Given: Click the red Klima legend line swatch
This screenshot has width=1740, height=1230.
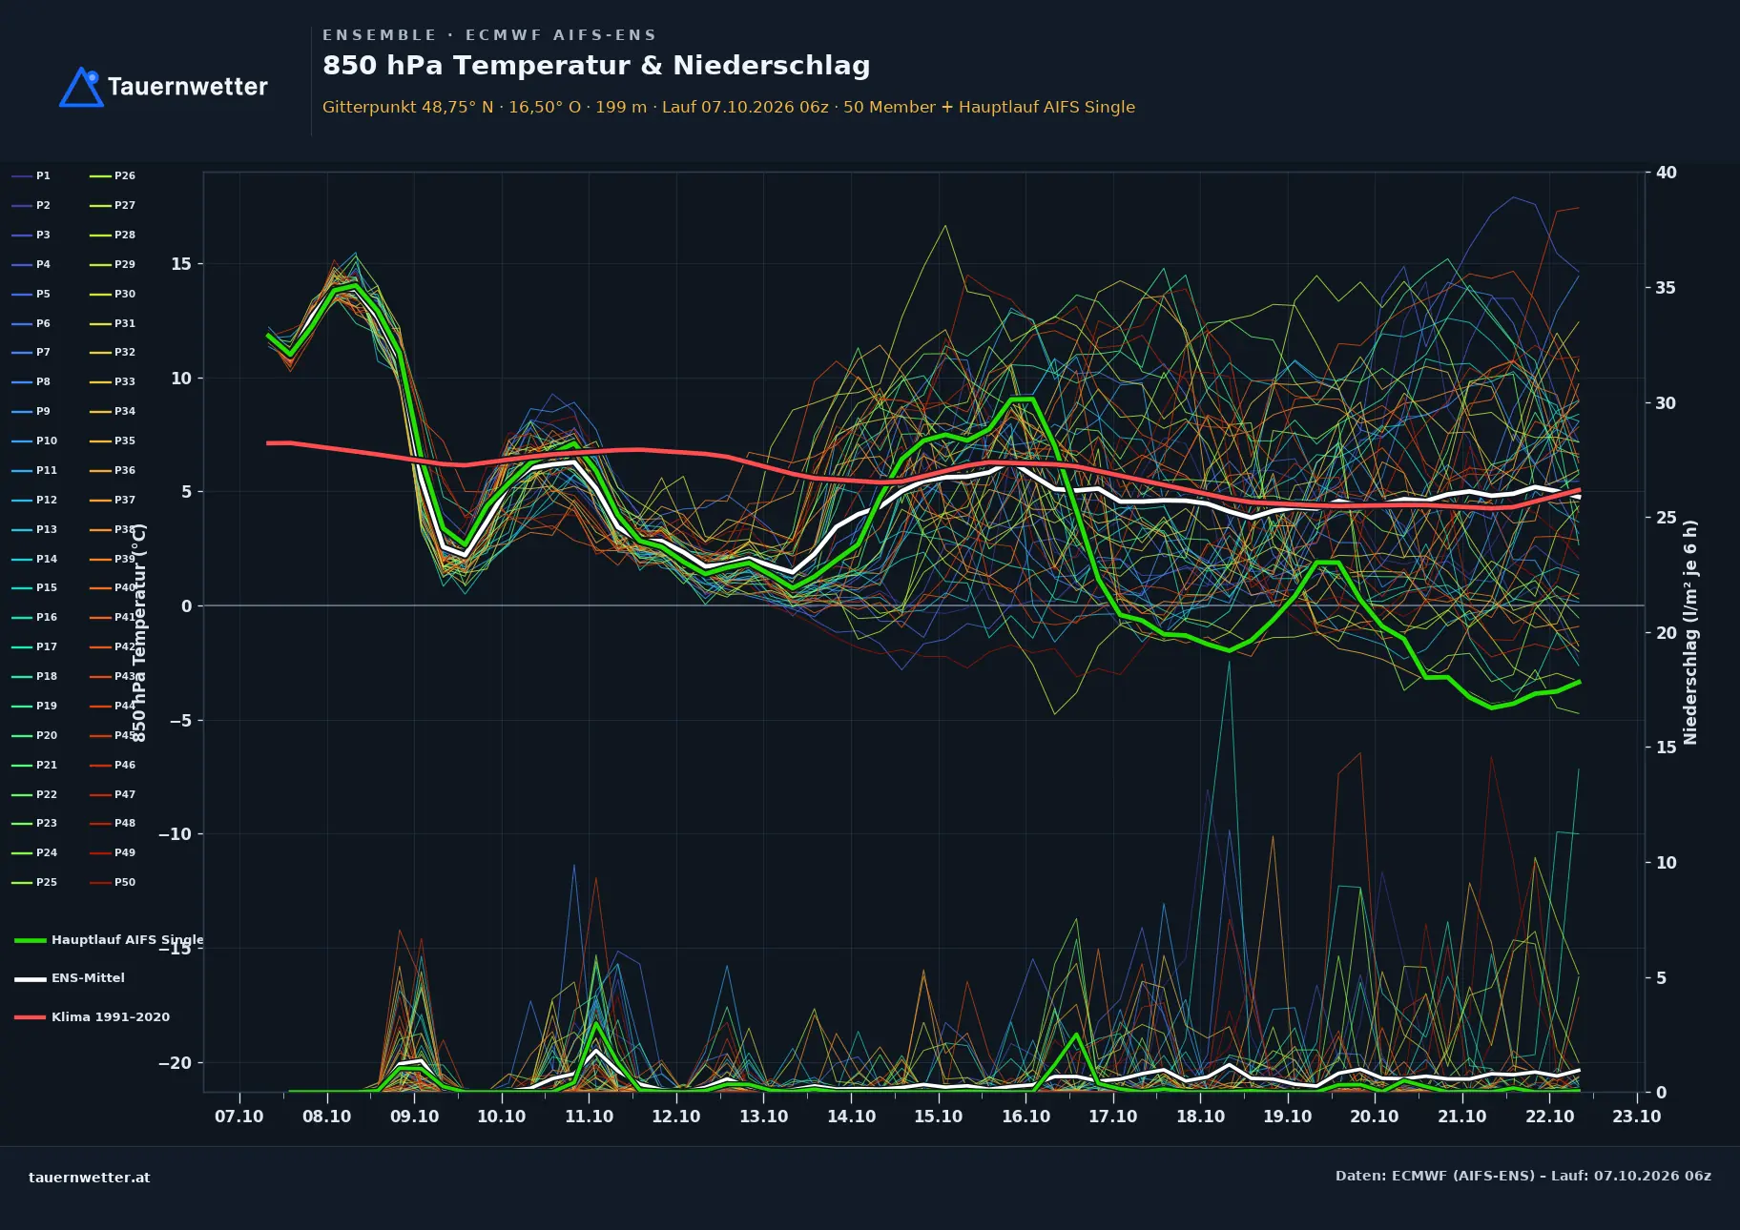Looking at the screenshot, I should click(x=31, y=1017).
